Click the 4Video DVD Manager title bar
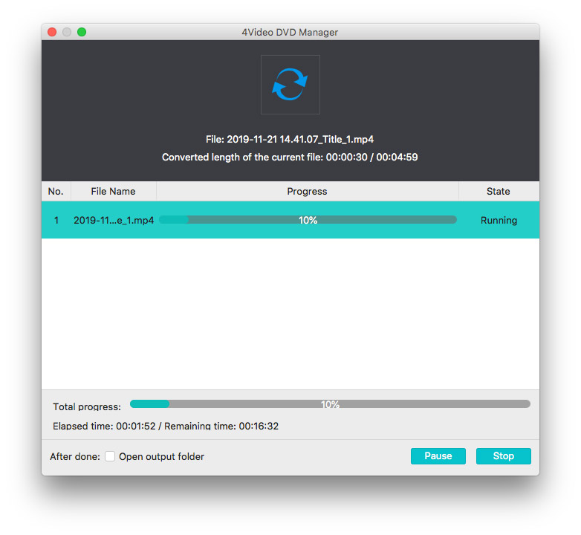 [290, 32]
